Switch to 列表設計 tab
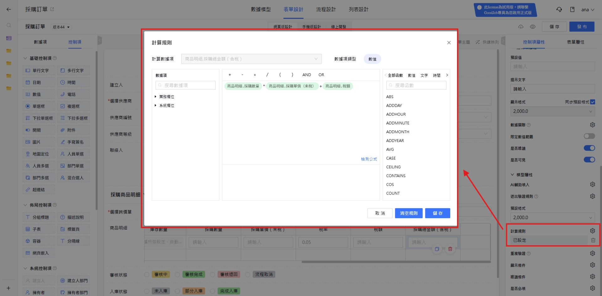 [x=359, y=9]
